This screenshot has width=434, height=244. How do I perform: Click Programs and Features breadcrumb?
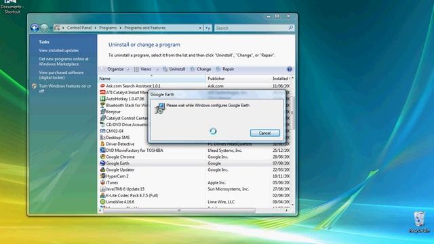tap(144, 28)
